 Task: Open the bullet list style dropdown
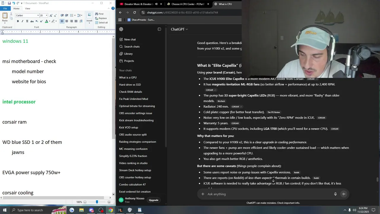[74, 15]
